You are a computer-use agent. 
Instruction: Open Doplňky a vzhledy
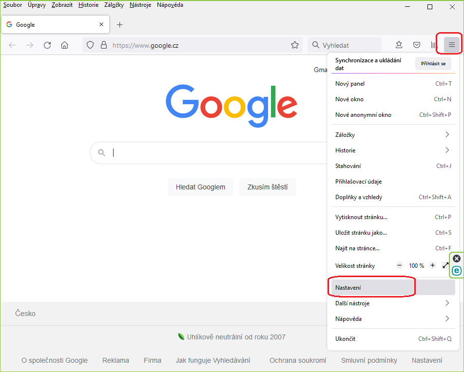point(393,197)
